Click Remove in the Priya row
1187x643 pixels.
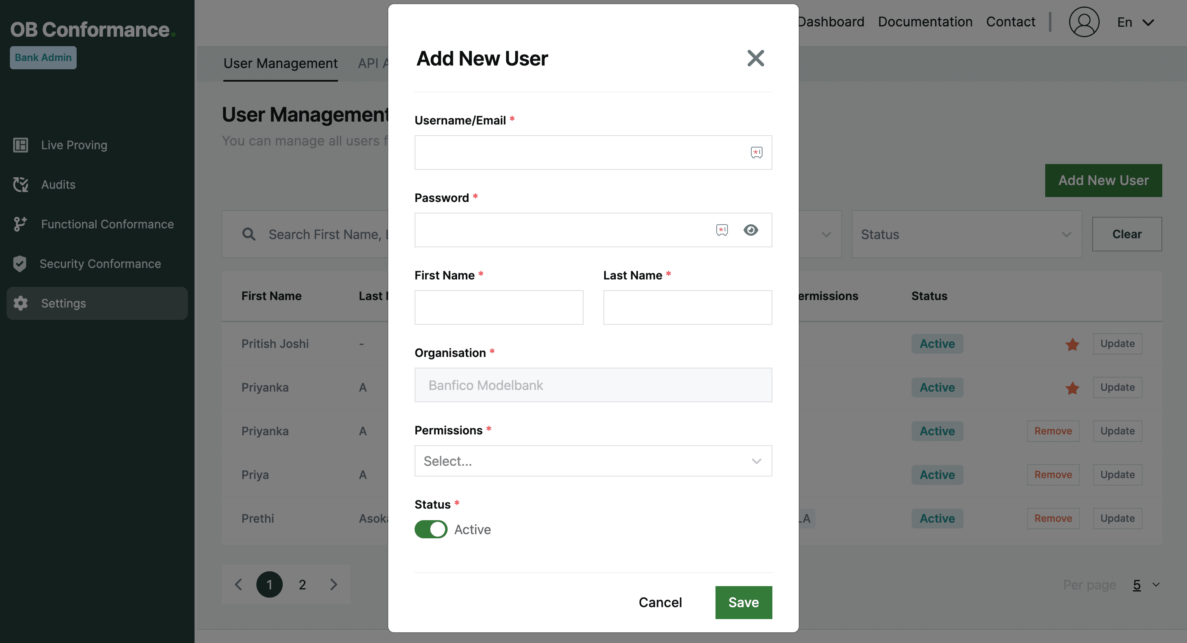click(1053, 475)
